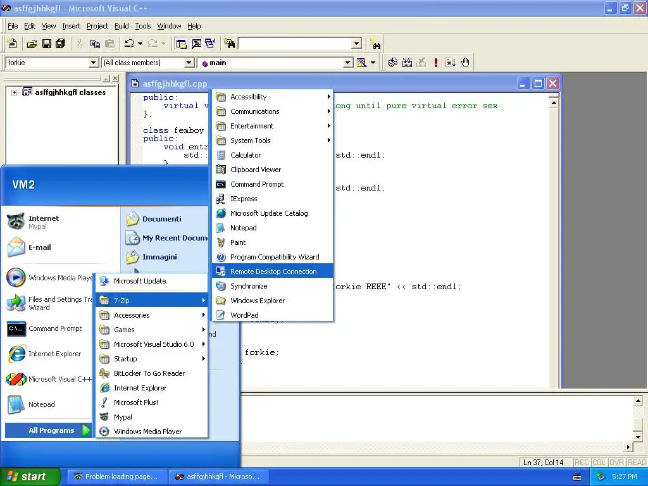648x486 pixels.
Task: Expand the System Tools submenu
Action: pyautogui.click(x=272, y=140)
